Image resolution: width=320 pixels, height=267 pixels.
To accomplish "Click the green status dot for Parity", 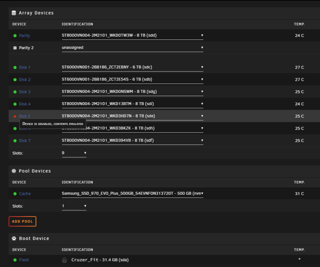I will point(15,36).
